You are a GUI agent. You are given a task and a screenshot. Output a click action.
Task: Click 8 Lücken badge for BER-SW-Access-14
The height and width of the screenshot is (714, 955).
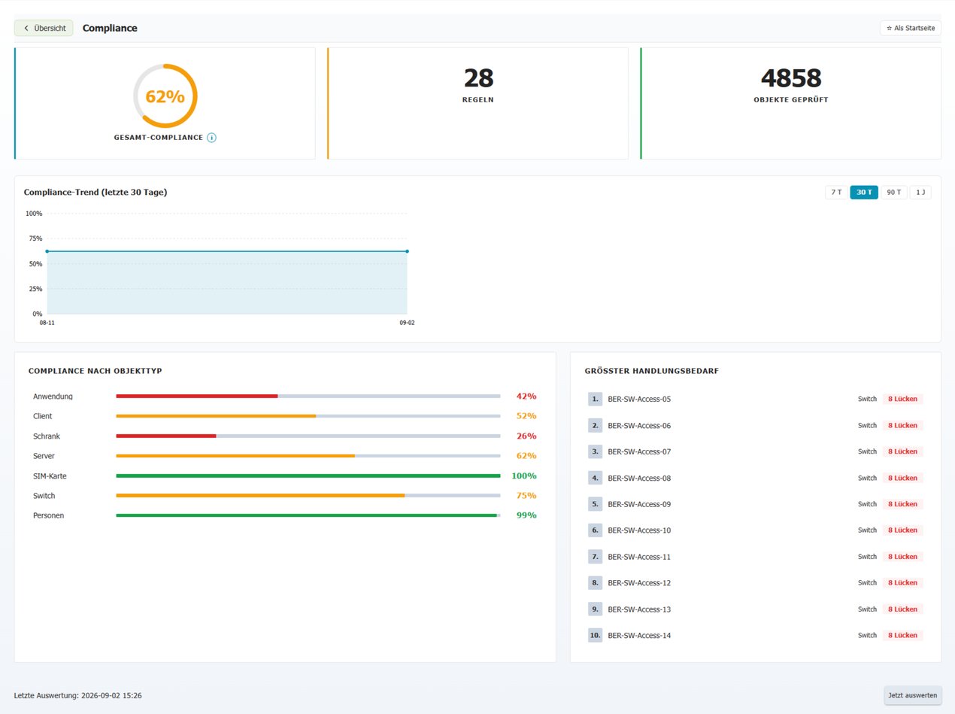902,635
